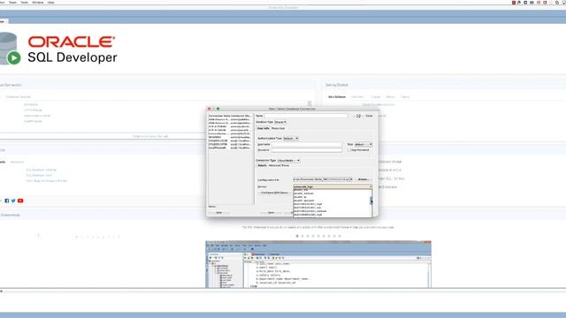
Task: Click the Service list scrollbar thumb
Action: pos(371,201)
